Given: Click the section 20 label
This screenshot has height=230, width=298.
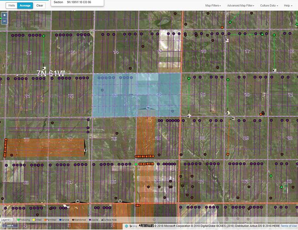Looking at the screenshot, I should pyautogui.click(x=246, y=94).
